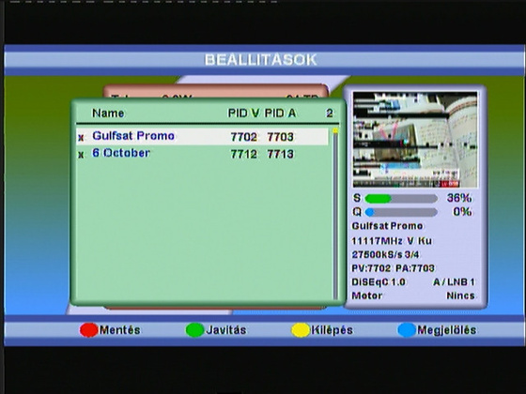Click the 0% quality value
The image size is (526, 394).
click(462, 212)
